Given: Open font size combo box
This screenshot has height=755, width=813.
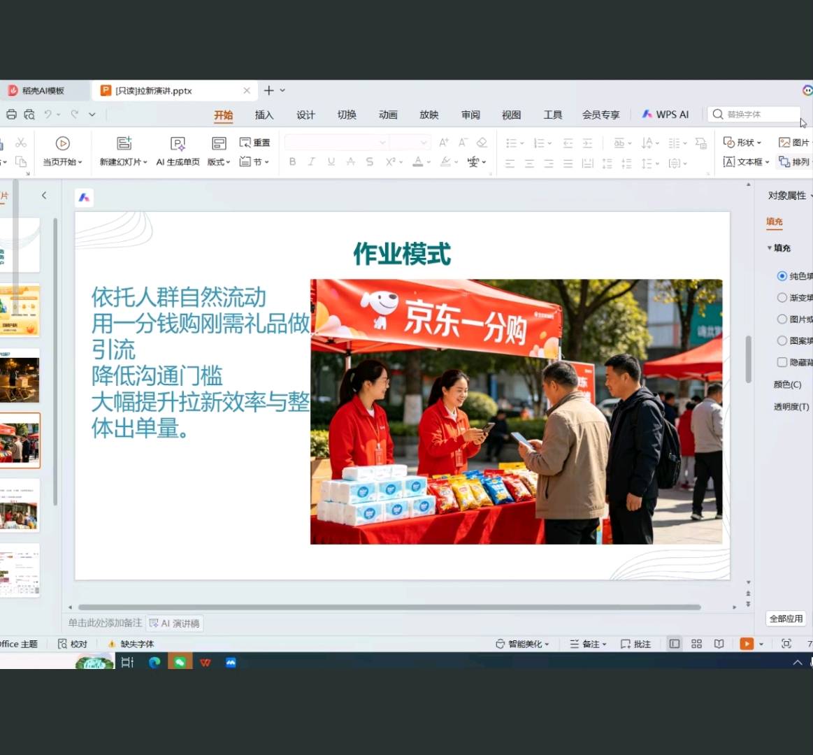Looking at the screenshot, I should (410, 142).
